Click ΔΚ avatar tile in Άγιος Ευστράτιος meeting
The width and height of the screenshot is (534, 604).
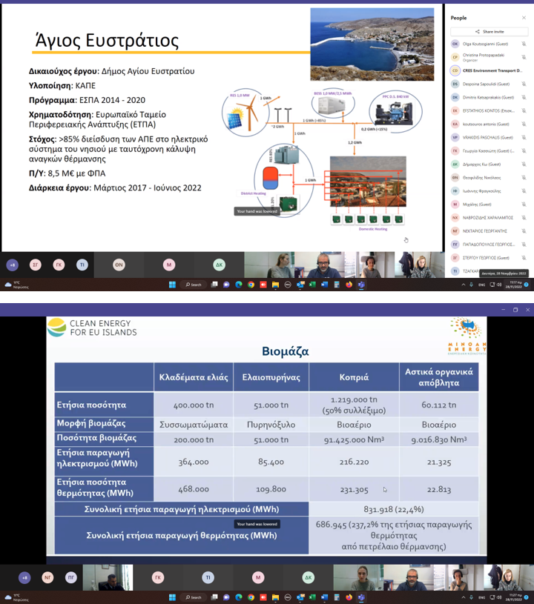tap(219, 265)
